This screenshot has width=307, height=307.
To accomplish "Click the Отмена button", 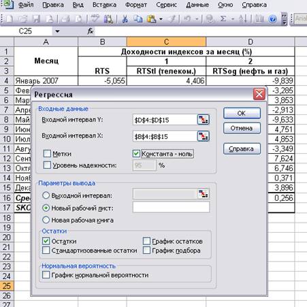I will pos(242,128).
